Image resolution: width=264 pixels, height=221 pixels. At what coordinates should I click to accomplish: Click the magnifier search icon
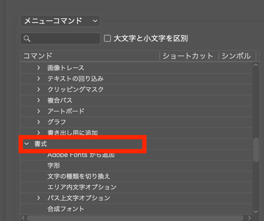(27, 39)
